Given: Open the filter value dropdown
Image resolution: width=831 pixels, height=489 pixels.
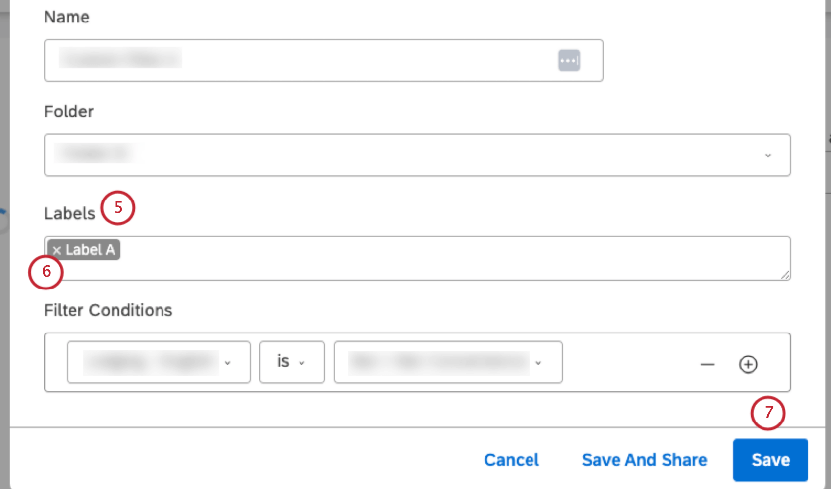Looking at the screenshot, I should coord(539,362).
